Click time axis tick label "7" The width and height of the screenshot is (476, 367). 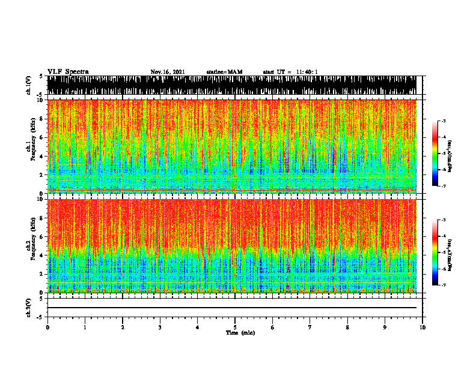click(x=310, y=327)
